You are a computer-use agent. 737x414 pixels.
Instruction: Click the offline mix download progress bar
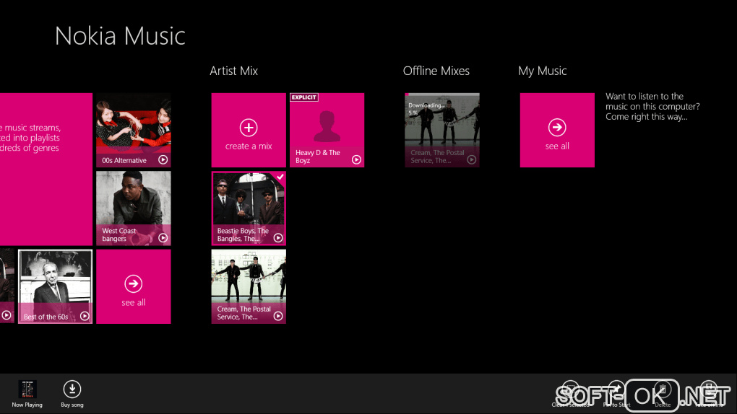click(442, 94)
